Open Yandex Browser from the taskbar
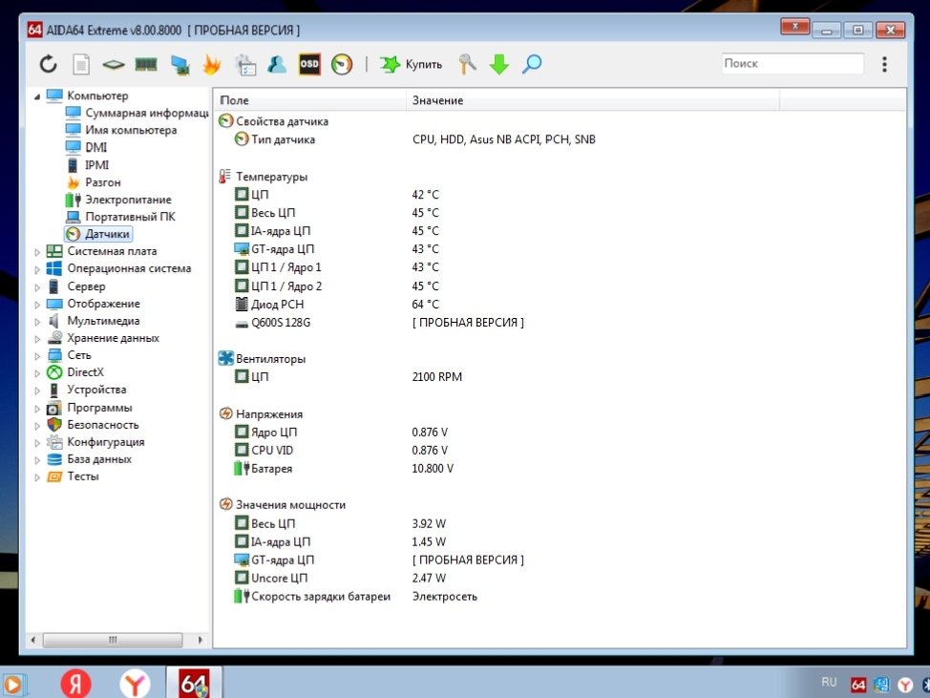This screenshot has height=698, width=930. click(x=135, y=684)
